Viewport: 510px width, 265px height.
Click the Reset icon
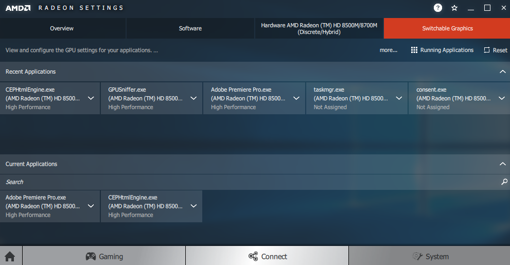tap(487, 50)
